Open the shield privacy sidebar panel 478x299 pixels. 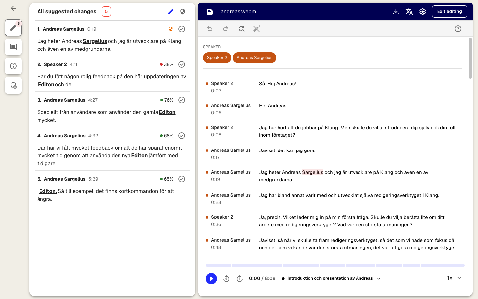tap(13, 85)
